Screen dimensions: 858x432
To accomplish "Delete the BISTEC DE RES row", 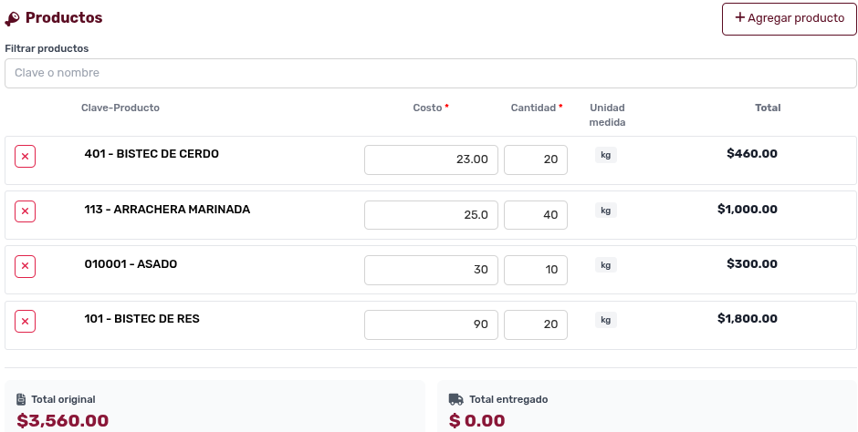I will pos(25,321).
